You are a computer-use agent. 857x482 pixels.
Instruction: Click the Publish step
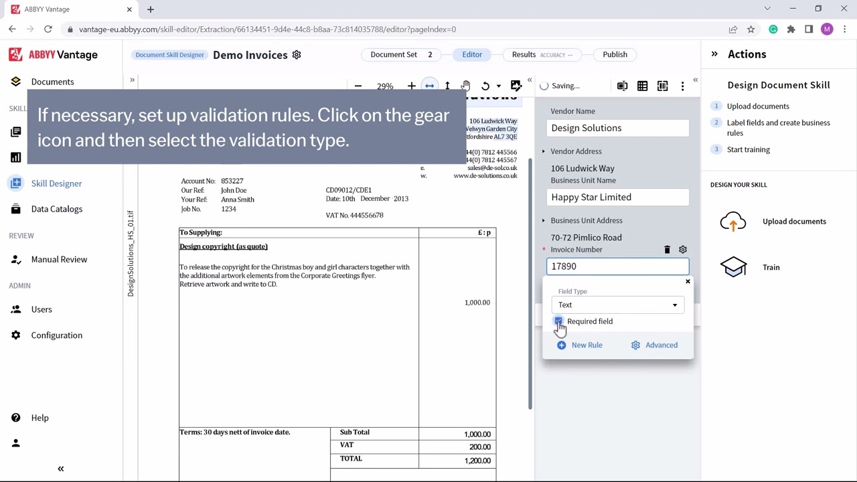(615, 54)
